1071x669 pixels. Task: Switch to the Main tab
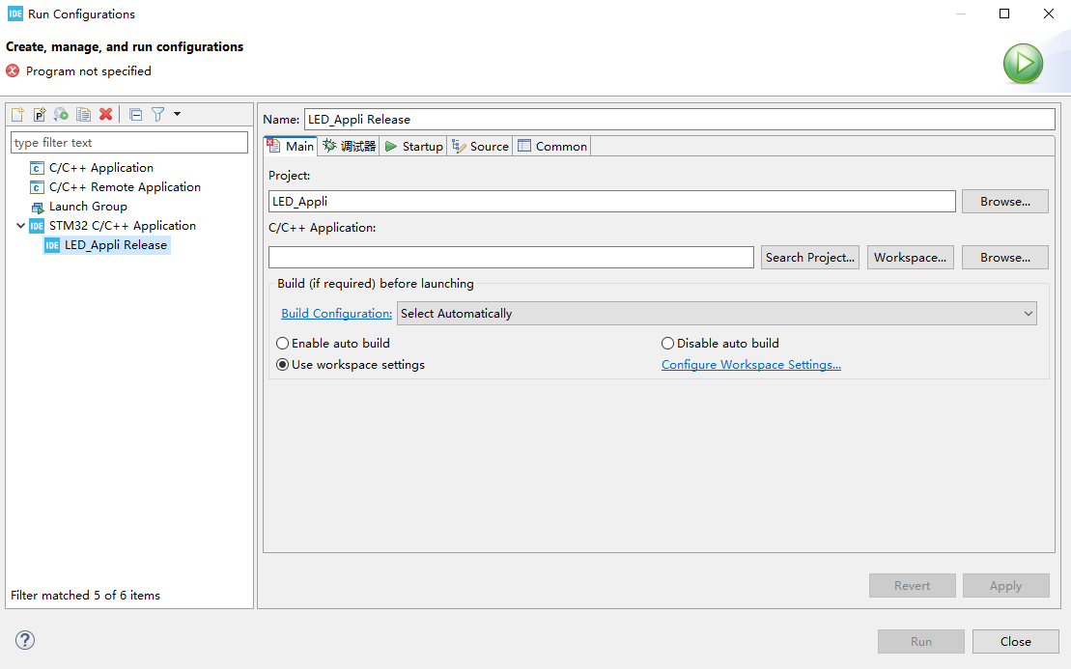pos(291,146)
